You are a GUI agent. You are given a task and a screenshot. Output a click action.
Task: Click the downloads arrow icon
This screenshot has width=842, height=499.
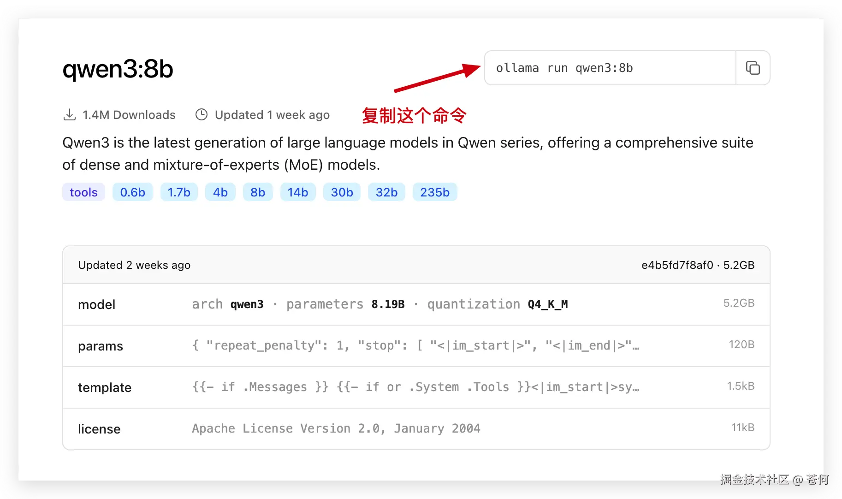70,114
